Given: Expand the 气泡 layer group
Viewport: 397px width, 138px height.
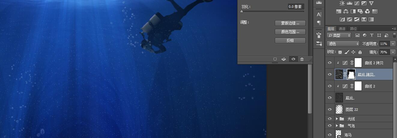Looking at the screenshot, I should [337, 126].
